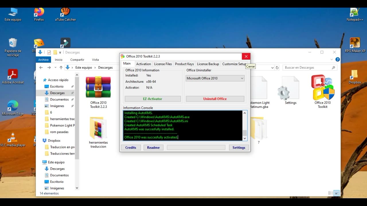Viewport: 367px width, 206px height.
Task: Open the Archivo menu in Explorer
Action: click(44, 60)
